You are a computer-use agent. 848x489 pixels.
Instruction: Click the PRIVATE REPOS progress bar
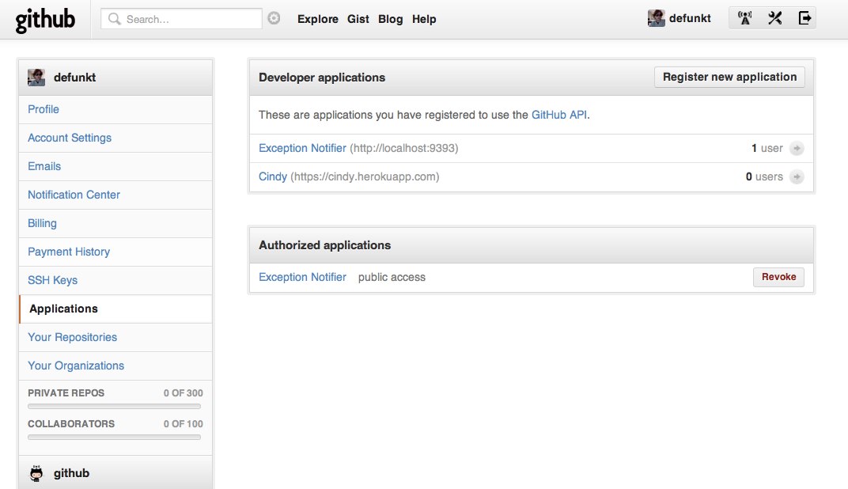pyautogui.click(x=114, y=405)
